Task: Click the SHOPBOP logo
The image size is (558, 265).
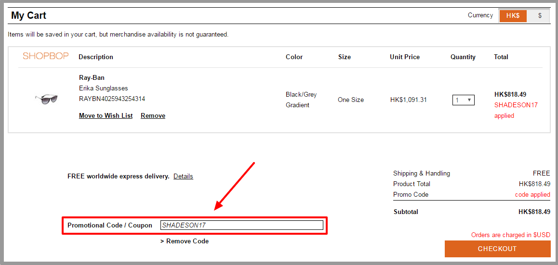Action: [46, 56]
